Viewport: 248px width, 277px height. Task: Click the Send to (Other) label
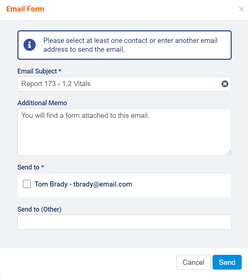point(39,209)
